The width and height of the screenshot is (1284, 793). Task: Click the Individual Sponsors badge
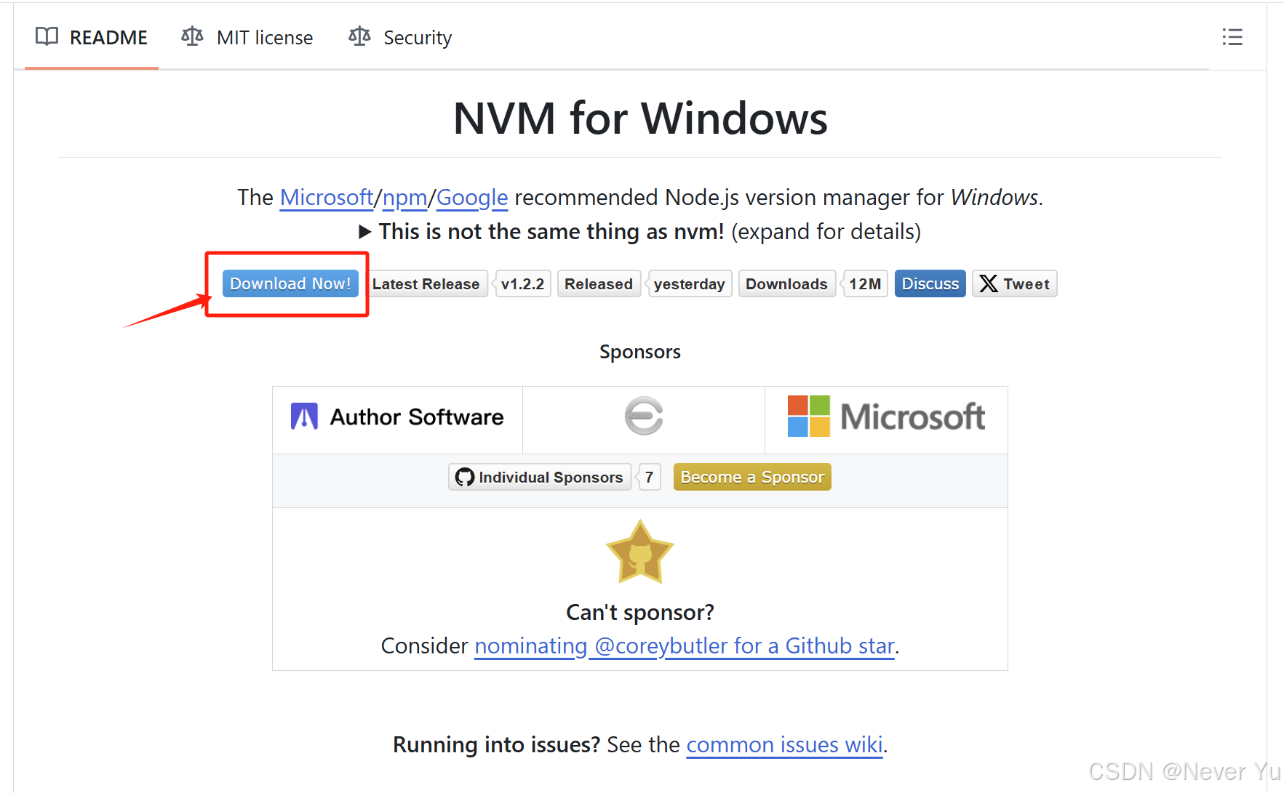pyautogui.click(x=540, y=477)
